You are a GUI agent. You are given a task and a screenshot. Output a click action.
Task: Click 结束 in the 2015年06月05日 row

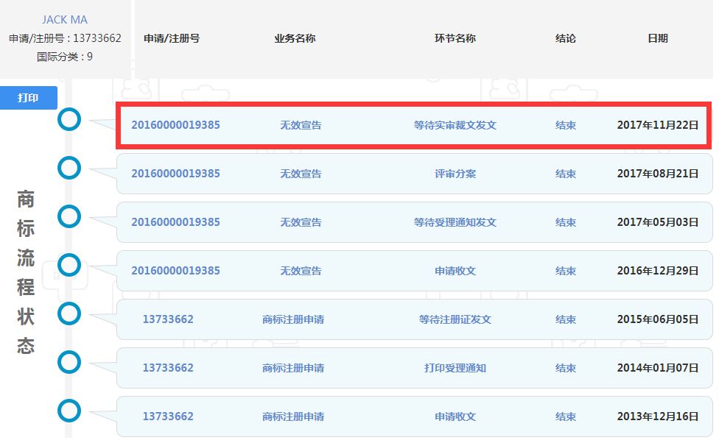565,319
